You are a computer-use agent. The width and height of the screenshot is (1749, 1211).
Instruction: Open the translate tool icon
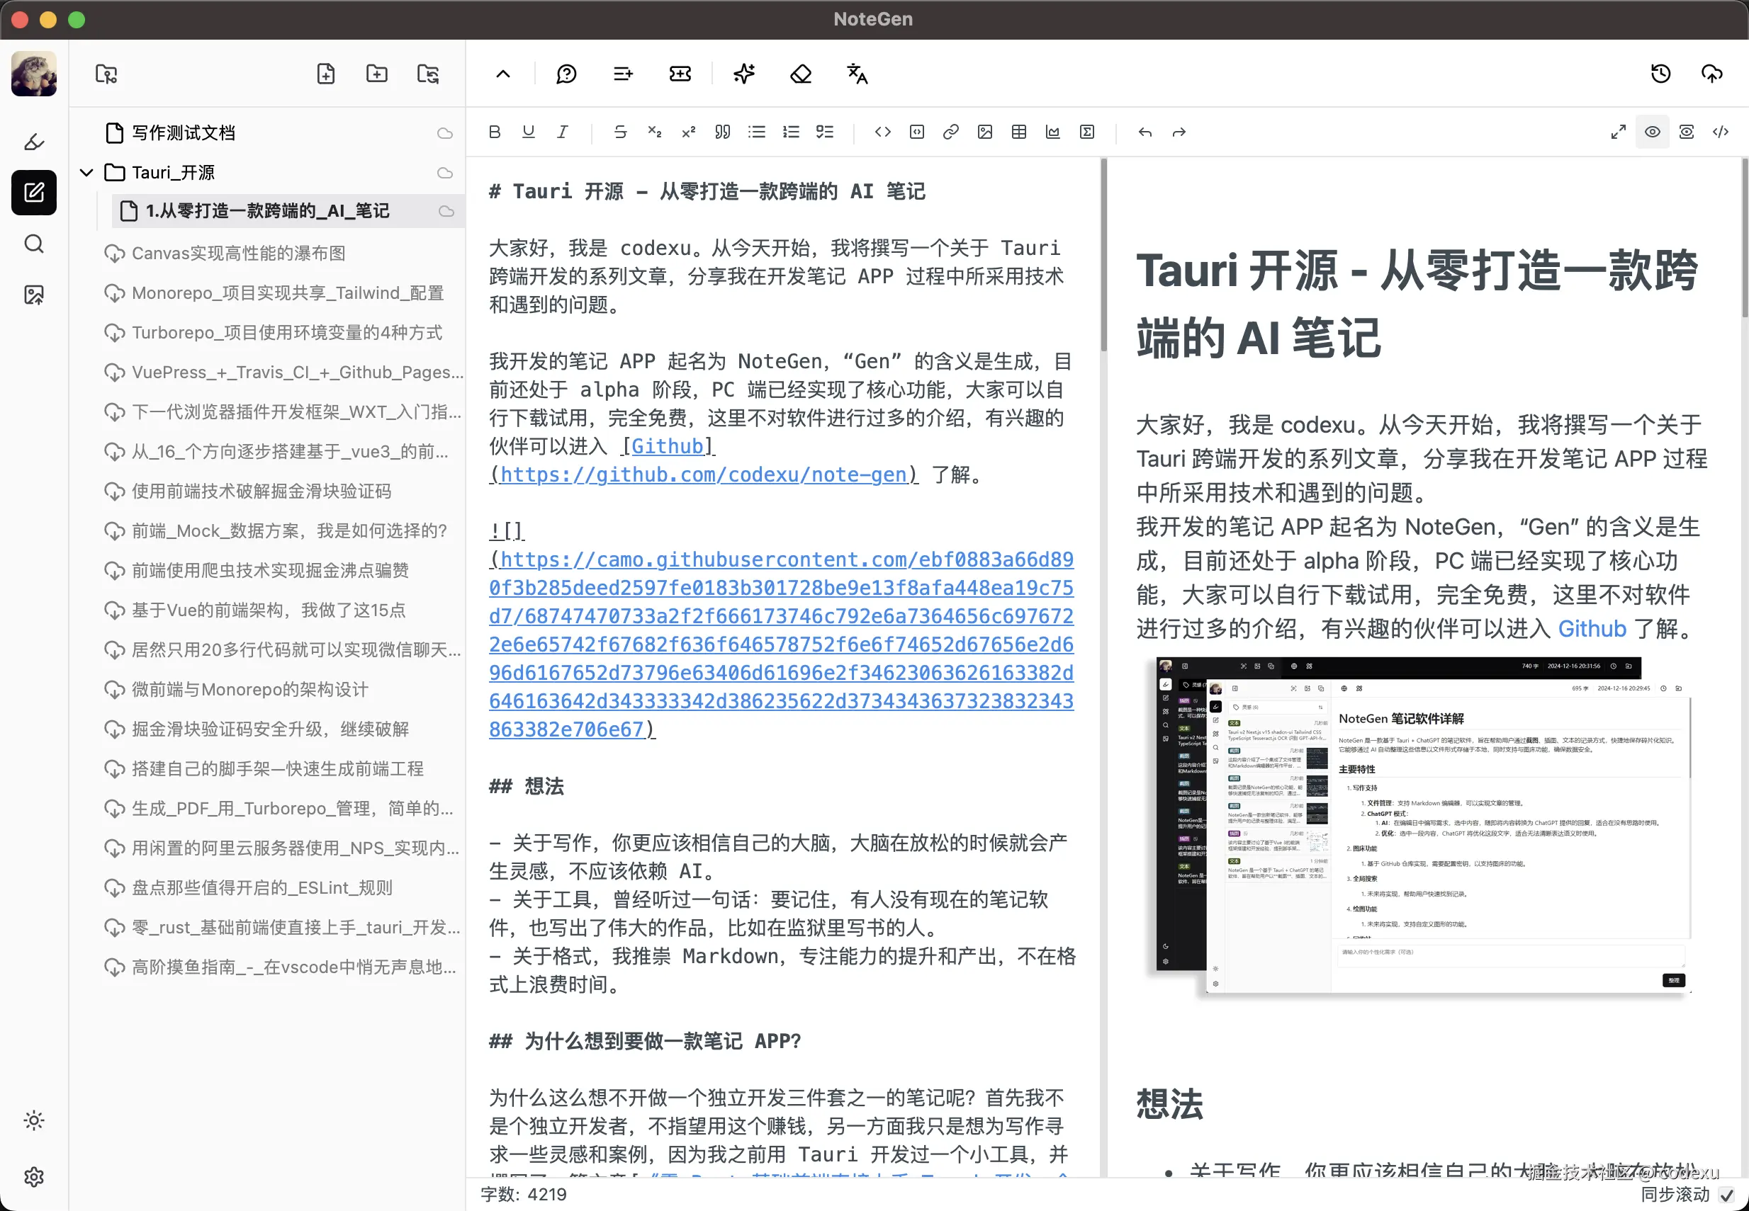(857, 74)
